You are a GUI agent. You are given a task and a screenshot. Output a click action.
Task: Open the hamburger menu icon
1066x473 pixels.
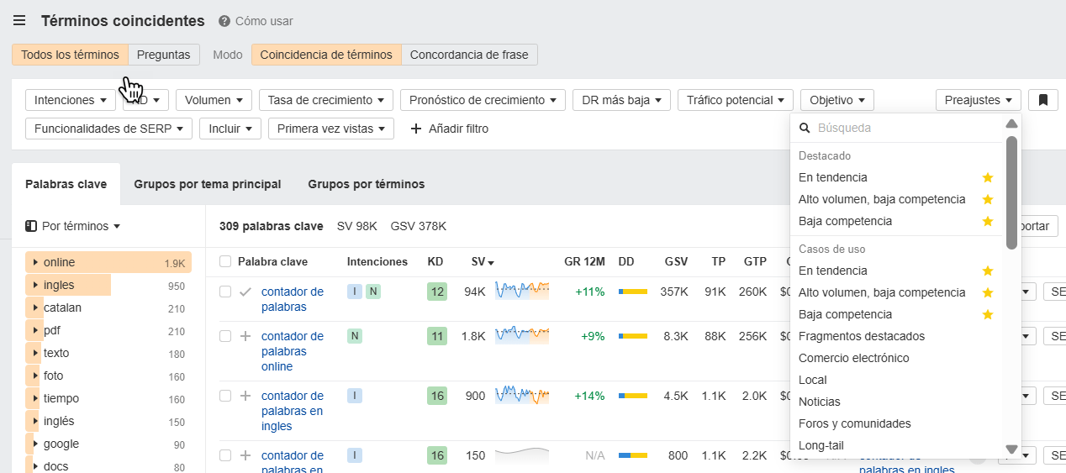coord(18,21)
